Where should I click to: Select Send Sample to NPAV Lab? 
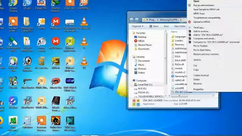(206, 9)
